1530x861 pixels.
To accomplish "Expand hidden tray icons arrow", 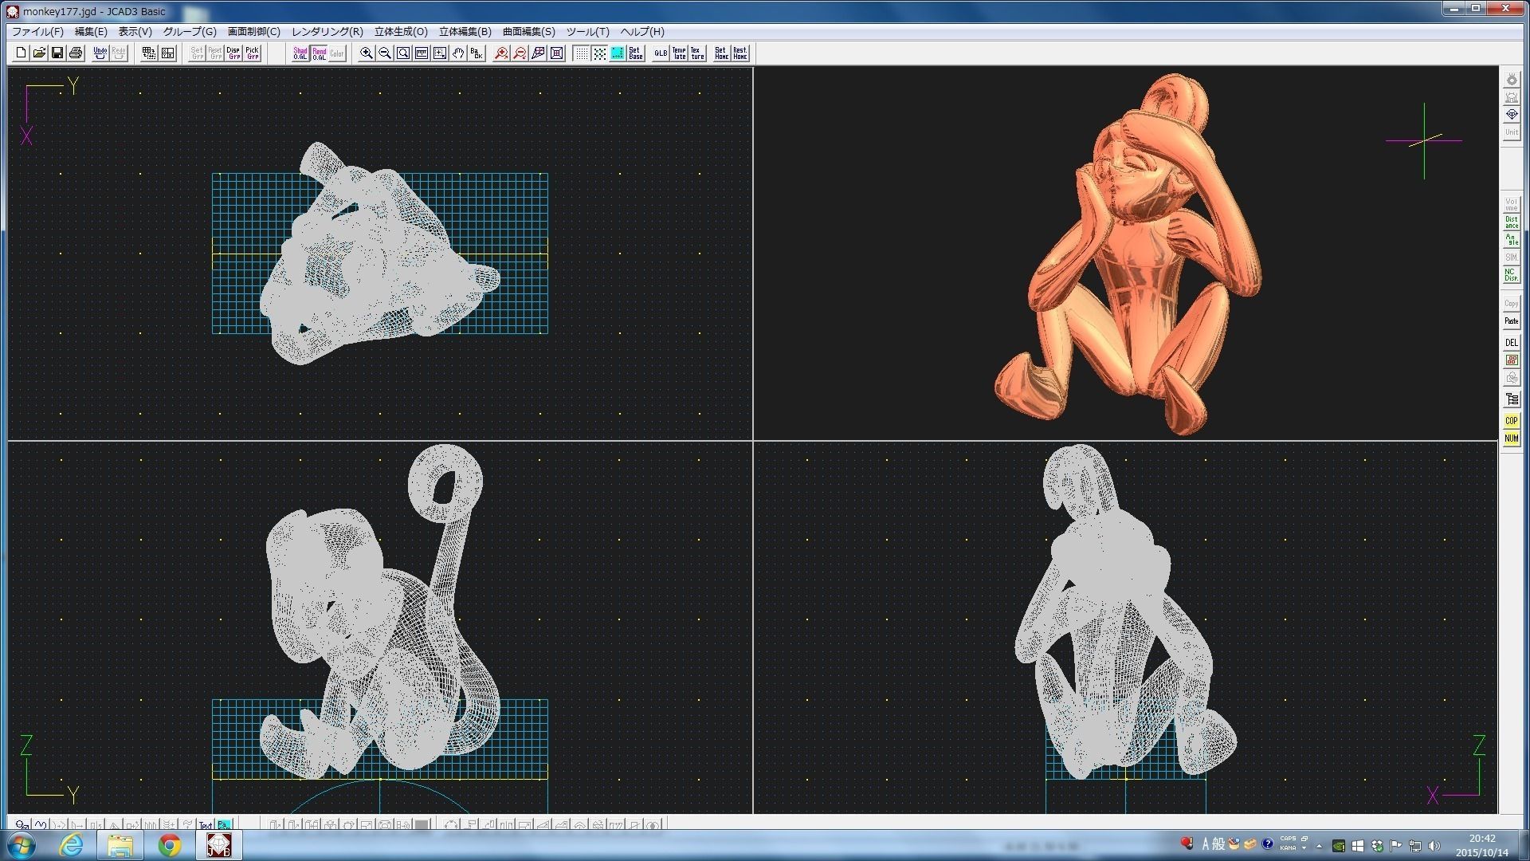I will tap(1319, 846).
